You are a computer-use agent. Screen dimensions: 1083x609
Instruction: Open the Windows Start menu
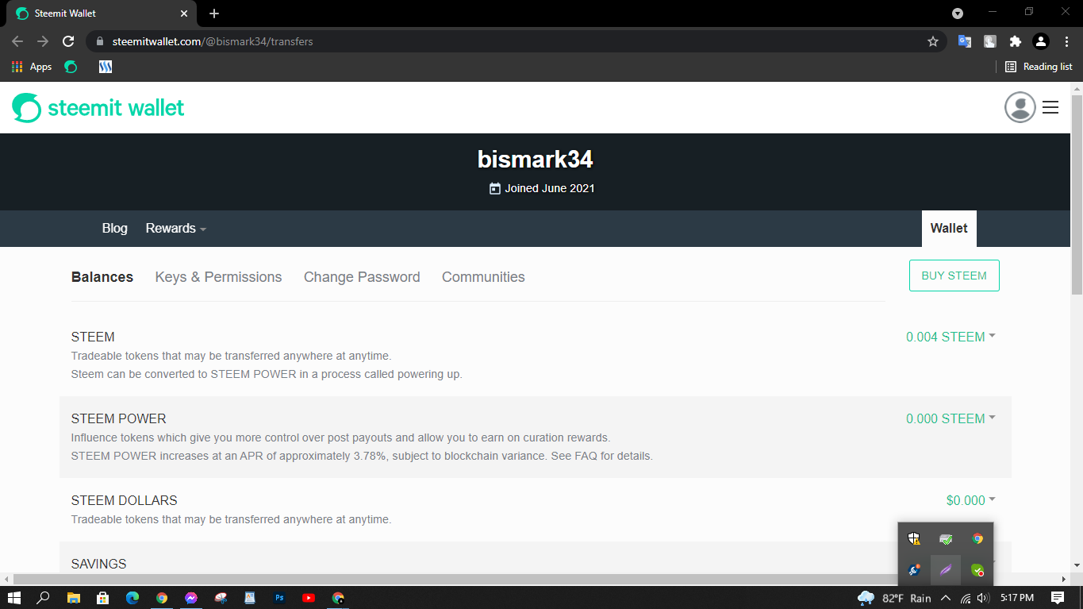(x=14, y=598)
